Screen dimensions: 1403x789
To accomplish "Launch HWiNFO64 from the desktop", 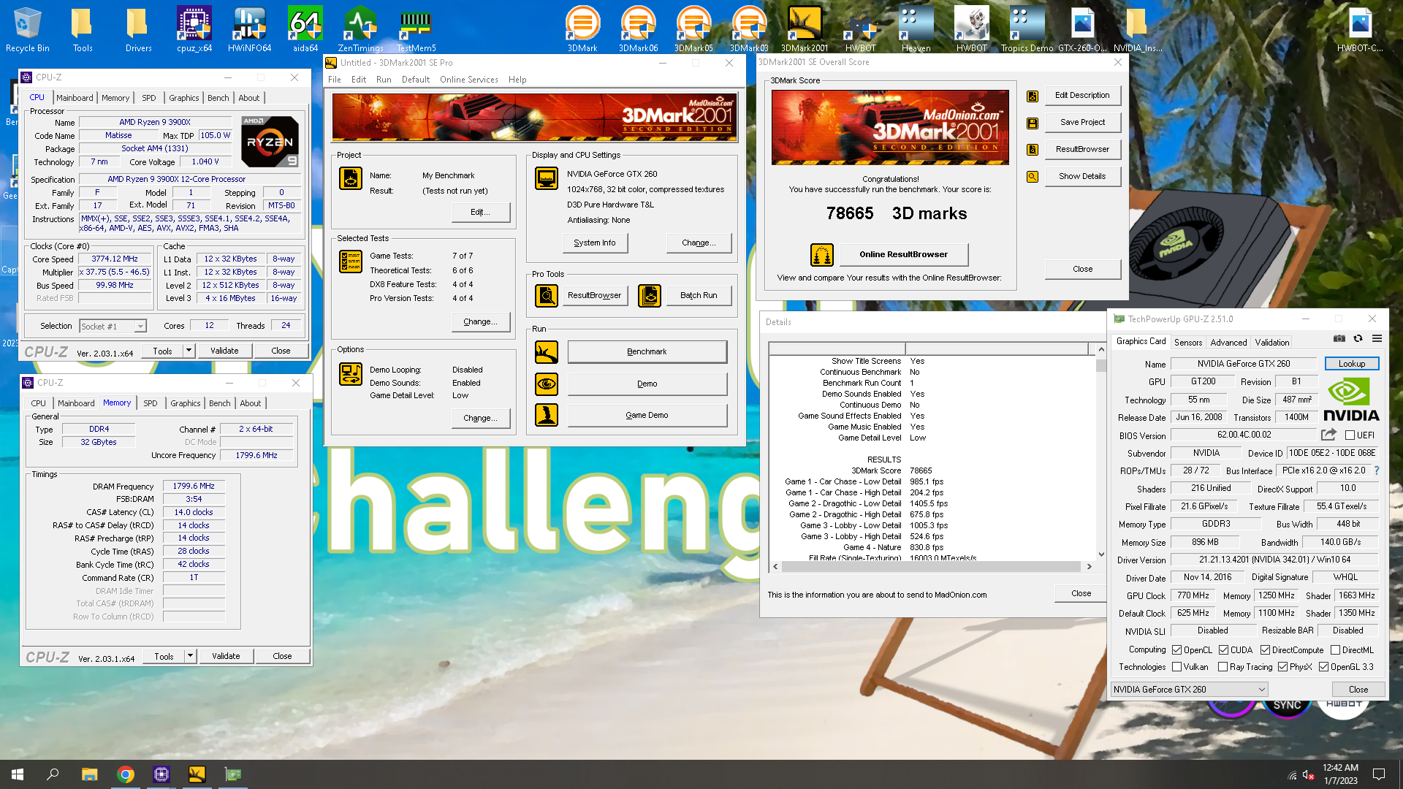I will [x=249, y=29].
